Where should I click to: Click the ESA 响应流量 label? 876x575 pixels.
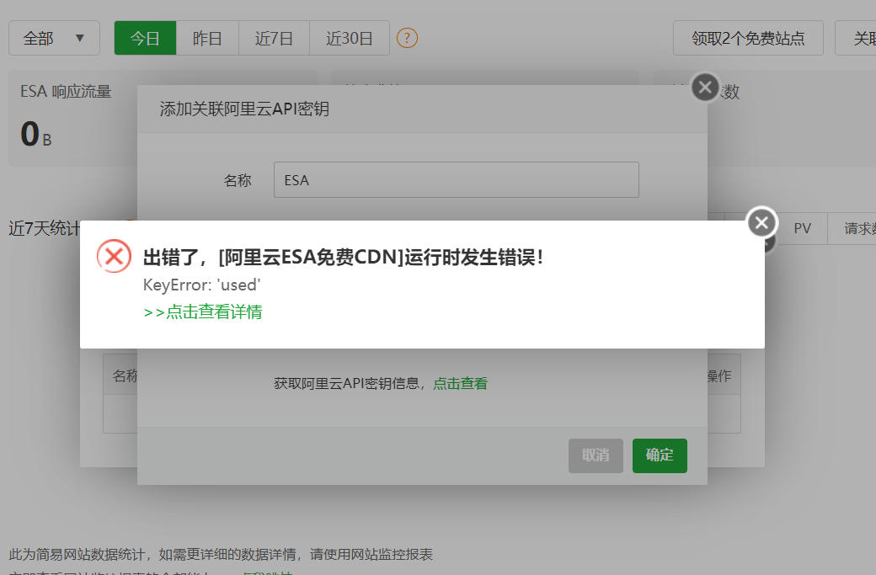[66, 92]
